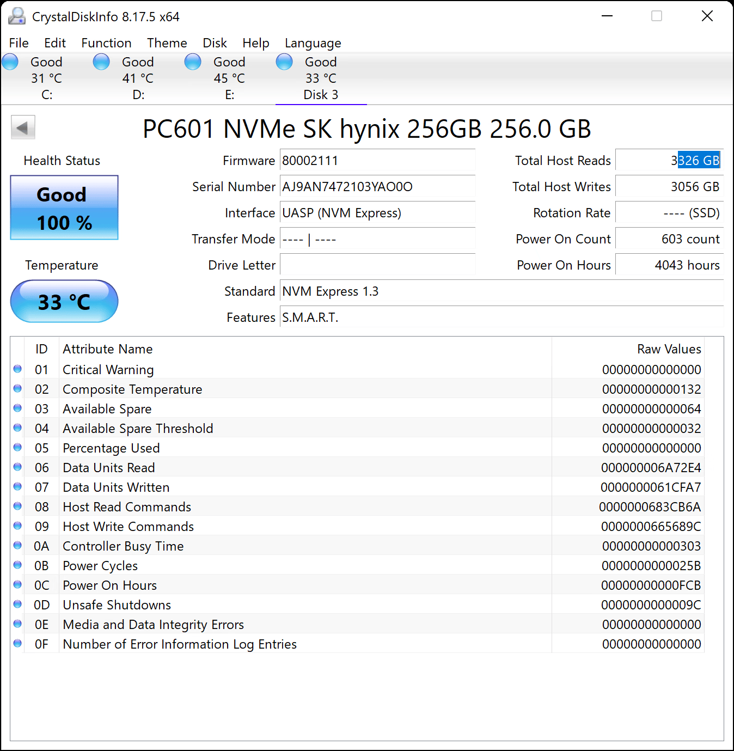Click the Good 100 % health status button
The width and height of the screenshot is (734, 751).
(64, 207)
